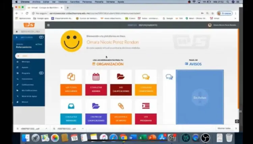
Task: Select Mensajes in the left sidebar
Action: pyautogui.click(x=26, y=61)
